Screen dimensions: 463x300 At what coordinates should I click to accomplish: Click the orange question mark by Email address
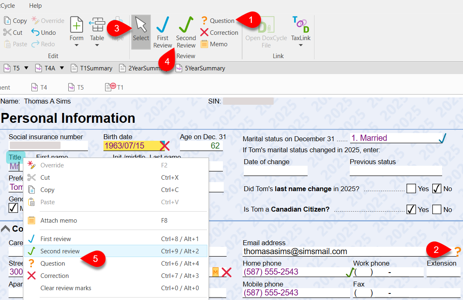pyautogui.click(x=457, y=251)
